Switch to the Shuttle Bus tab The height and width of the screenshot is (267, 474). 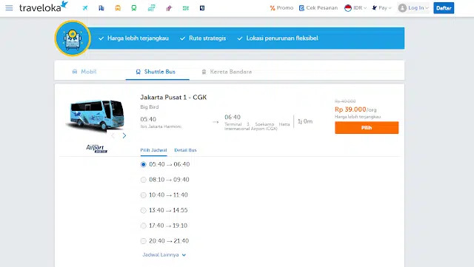click(156, 72)
